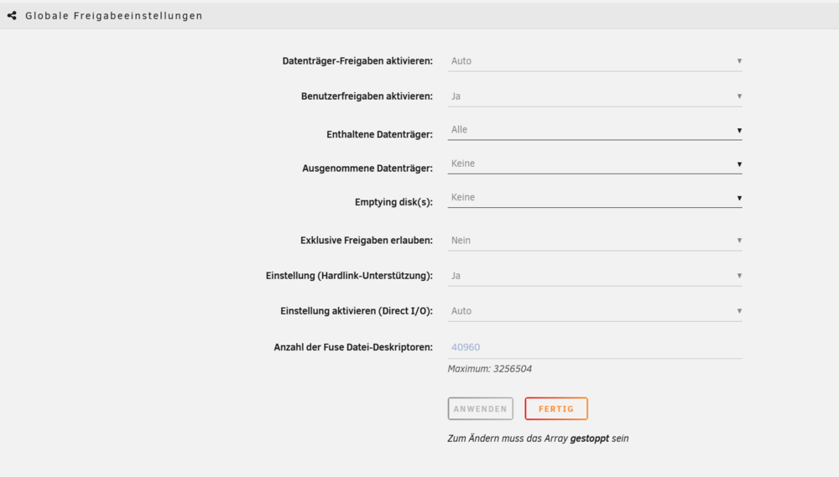
Task: Open the Benutzerfreigaben aktivieren dropdown
Action: 595,96
